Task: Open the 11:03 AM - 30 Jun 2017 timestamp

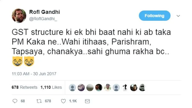Action: coord(34,74)
